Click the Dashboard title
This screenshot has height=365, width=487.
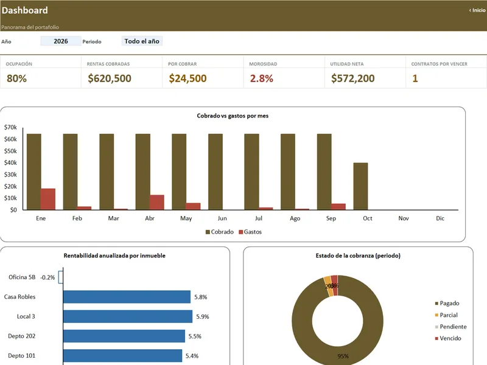coord(25,10)
